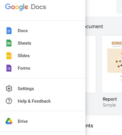Click the Google Docs logo
This screenshot has width=122, height=135.
(x=26, y=7)
